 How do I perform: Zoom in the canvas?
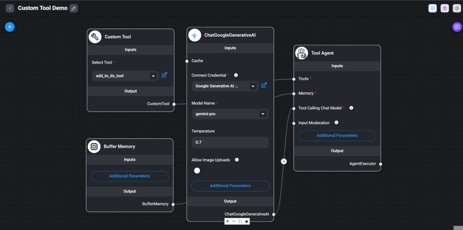[228, 221]
